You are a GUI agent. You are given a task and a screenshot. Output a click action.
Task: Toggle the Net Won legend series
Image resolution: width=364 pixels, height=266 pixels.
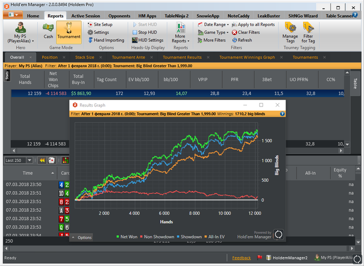click(127, 237)
